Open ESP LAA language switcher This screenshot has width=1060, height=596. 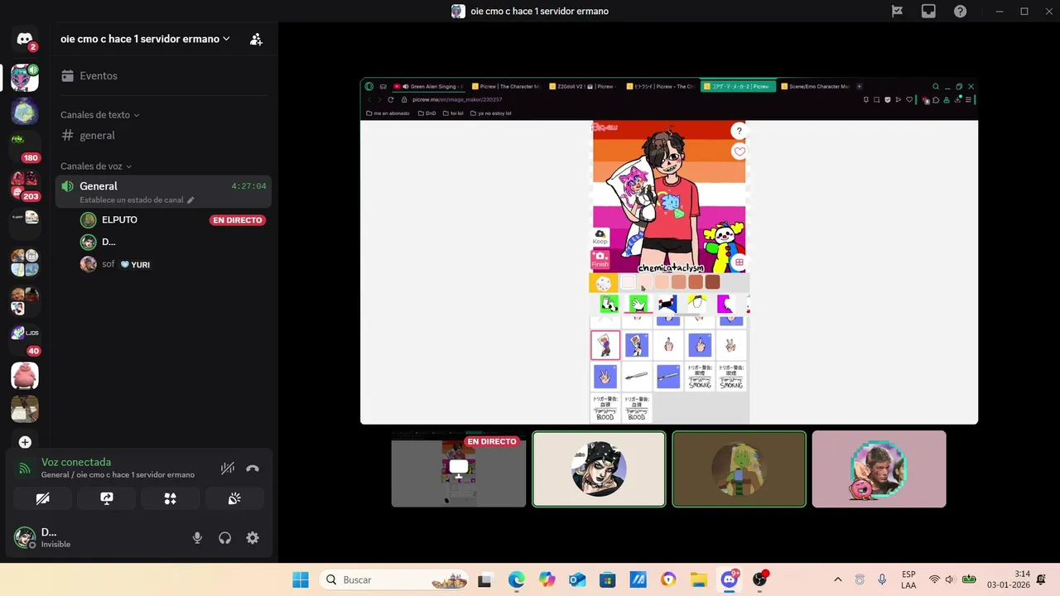tap(908, 580)
